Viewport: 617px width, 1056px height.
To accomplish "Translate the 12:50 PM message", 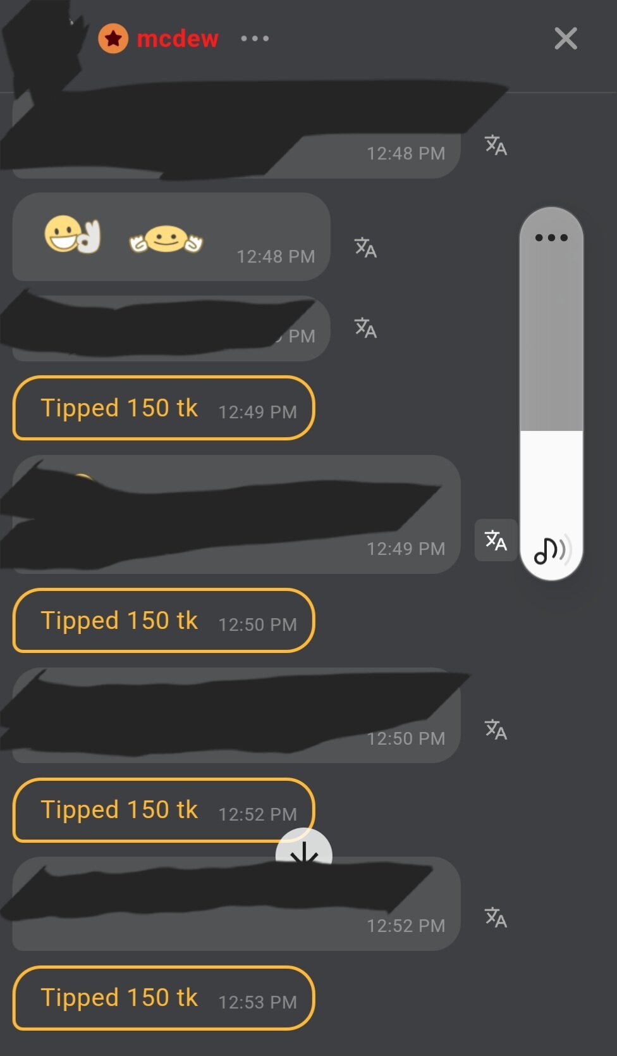I will [x=496, y=730].
